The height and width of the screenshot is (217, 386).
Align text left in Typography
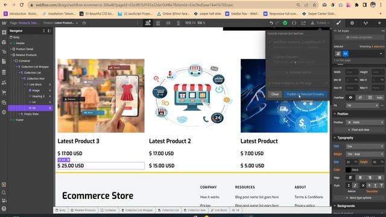350,178
